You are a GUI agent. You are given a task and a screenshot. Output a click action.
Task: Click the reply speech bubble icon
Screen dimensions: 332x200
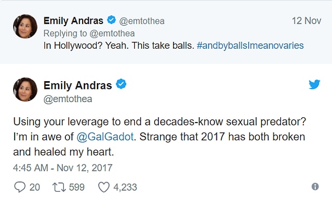[20, 187]
